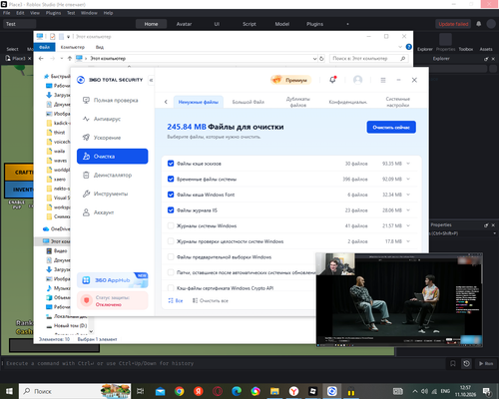Expand the Файлы журнала IIS row

coord(408,210)
